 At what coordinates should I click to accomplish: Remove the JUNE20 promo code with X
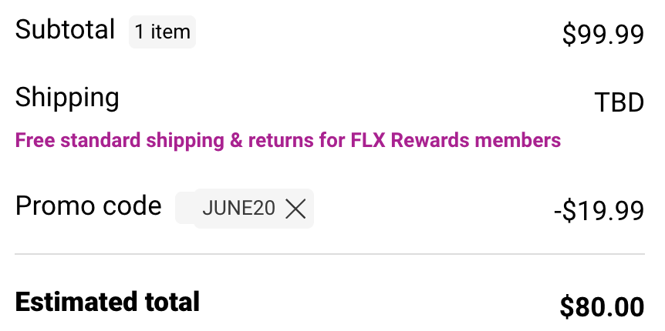tap(295, 209)
